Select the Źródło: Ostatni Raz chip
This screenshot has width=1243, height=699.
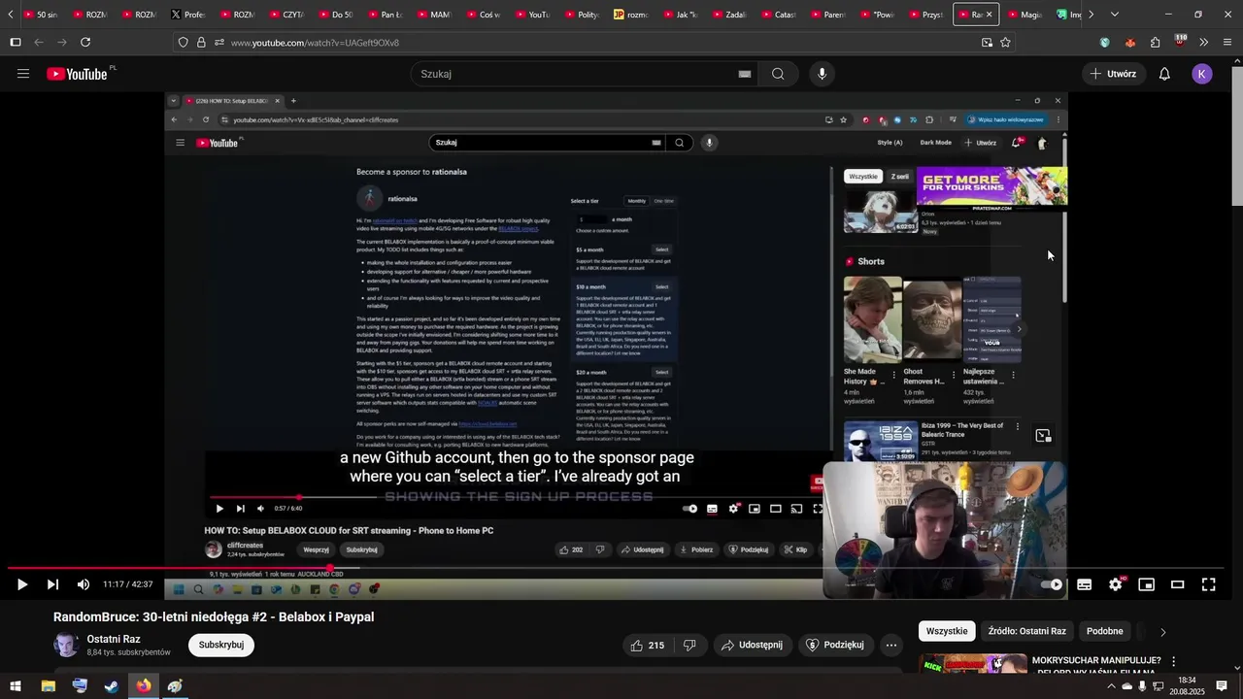(1026, 631)
